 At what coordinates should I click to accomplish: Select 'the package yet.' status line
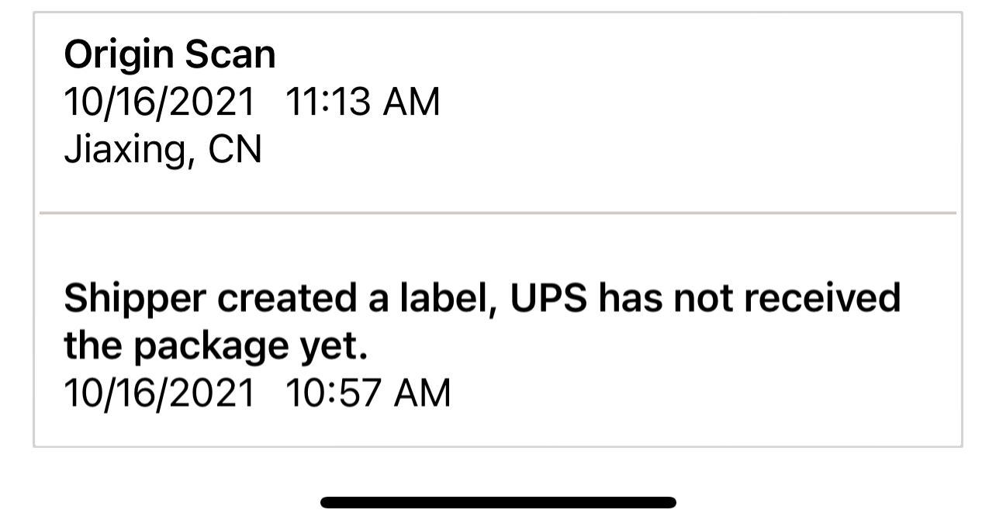[x=215, y=347]
